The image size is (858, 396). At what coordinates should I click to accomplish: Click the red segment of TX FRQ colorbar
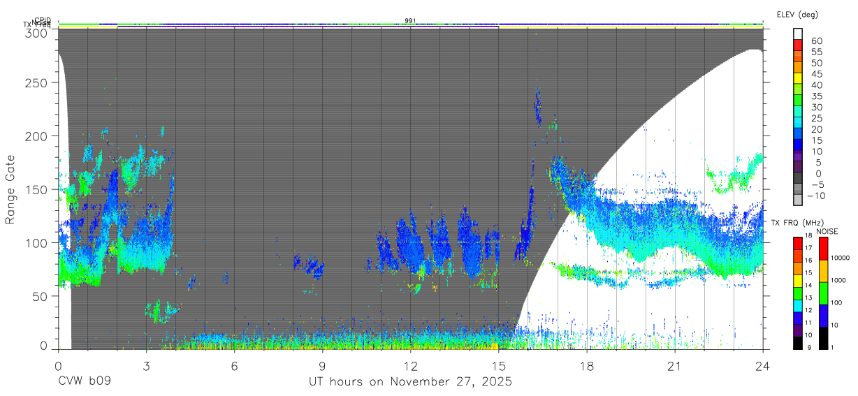[x=799, y=243]
